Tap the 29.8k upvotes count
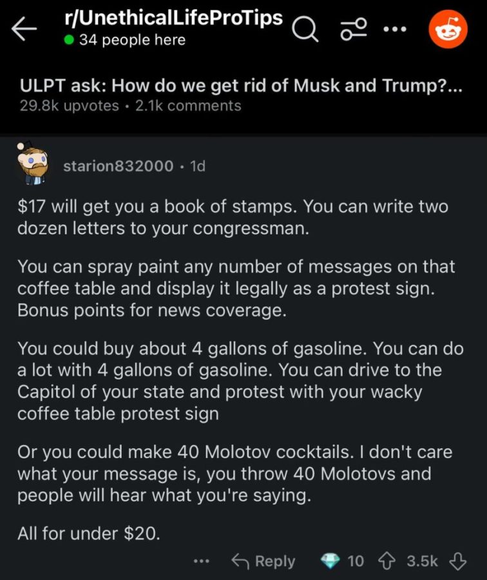Viewport: 487px width, 580px height. [x=70, y=106]
